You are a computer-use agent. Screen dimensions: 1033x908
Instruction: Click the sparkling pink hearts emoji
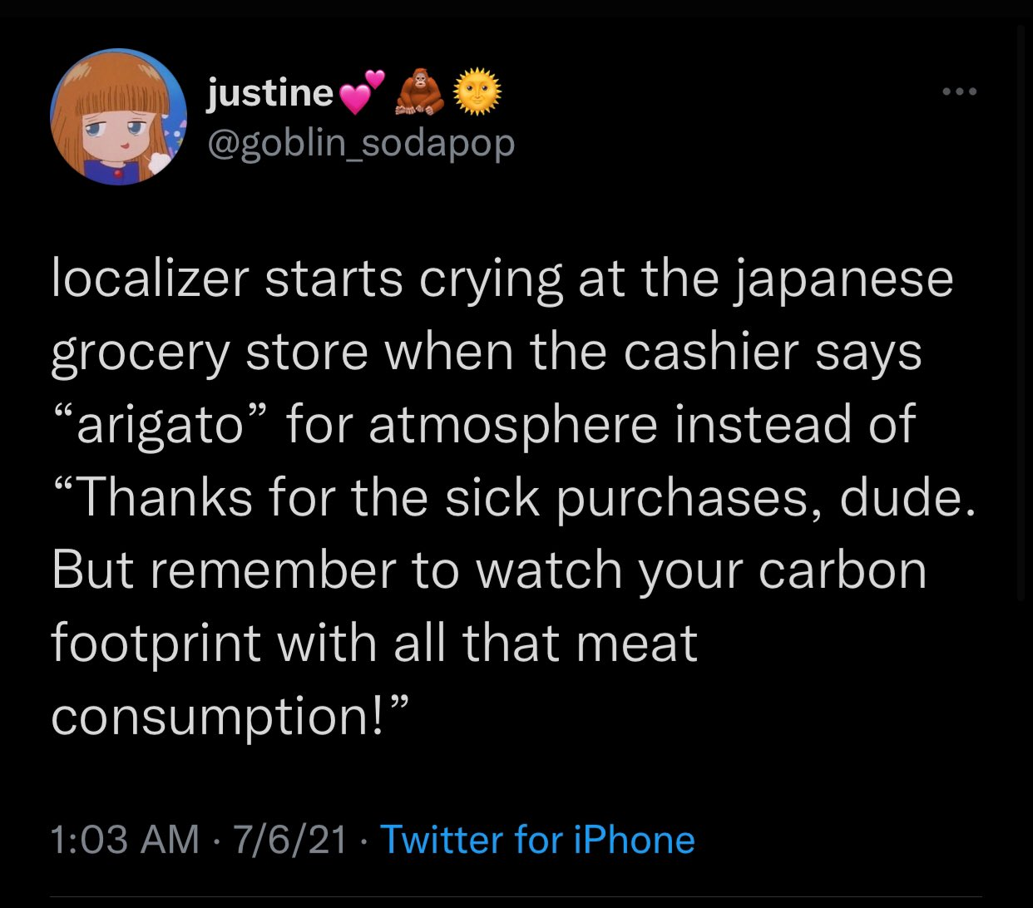click(364, 91)
